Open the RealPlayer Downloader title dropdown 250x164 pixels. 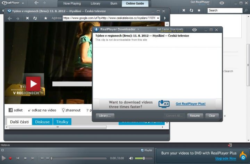138,29
